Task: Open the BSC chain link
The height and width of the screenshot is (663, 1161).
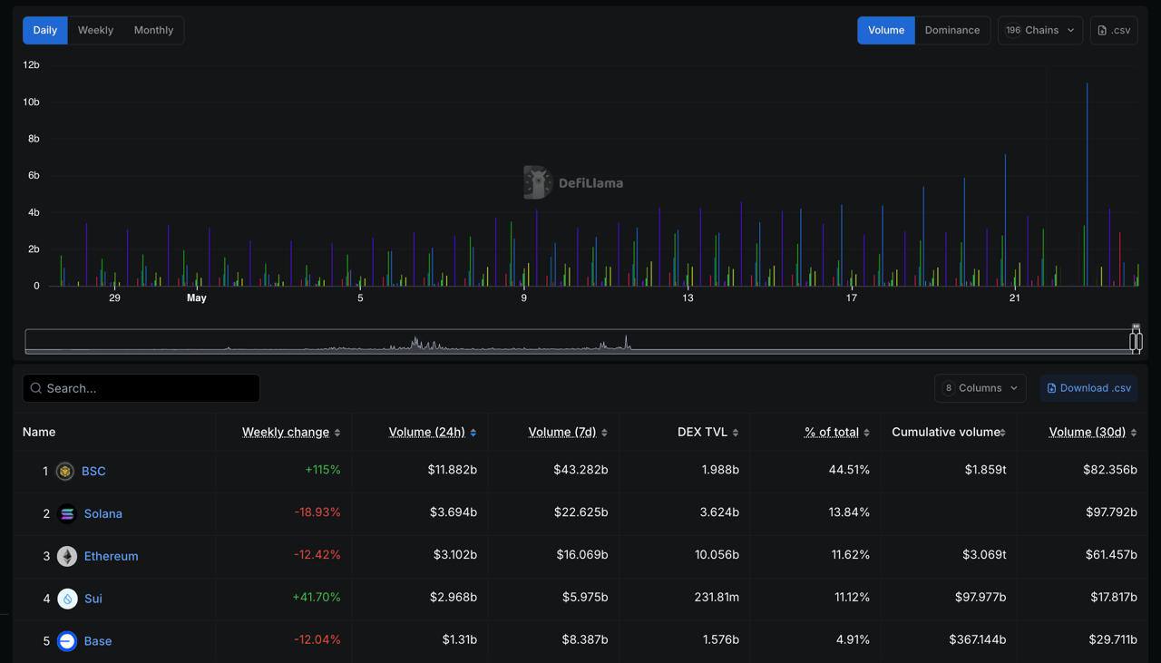Action: click(93, 471)
